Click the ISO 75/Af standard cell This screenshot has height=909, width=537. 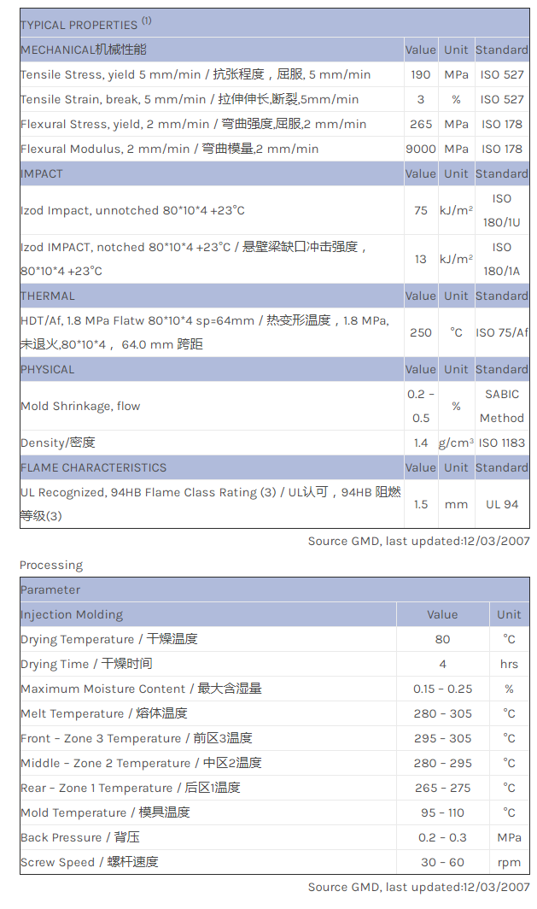pyautogui.click(x=501, y=332)
